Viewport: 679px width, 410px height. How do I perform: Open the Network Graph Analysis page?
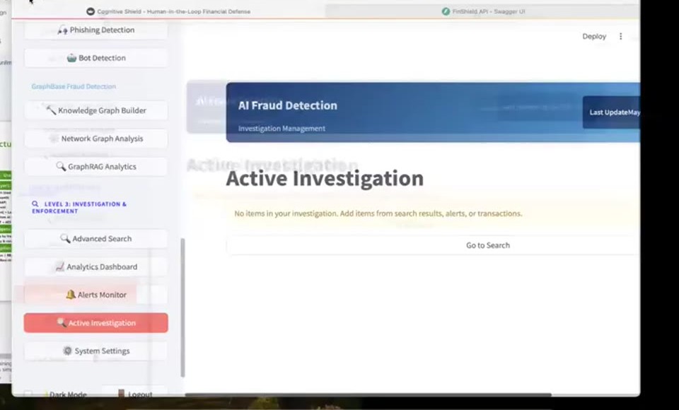click(96, 139)
